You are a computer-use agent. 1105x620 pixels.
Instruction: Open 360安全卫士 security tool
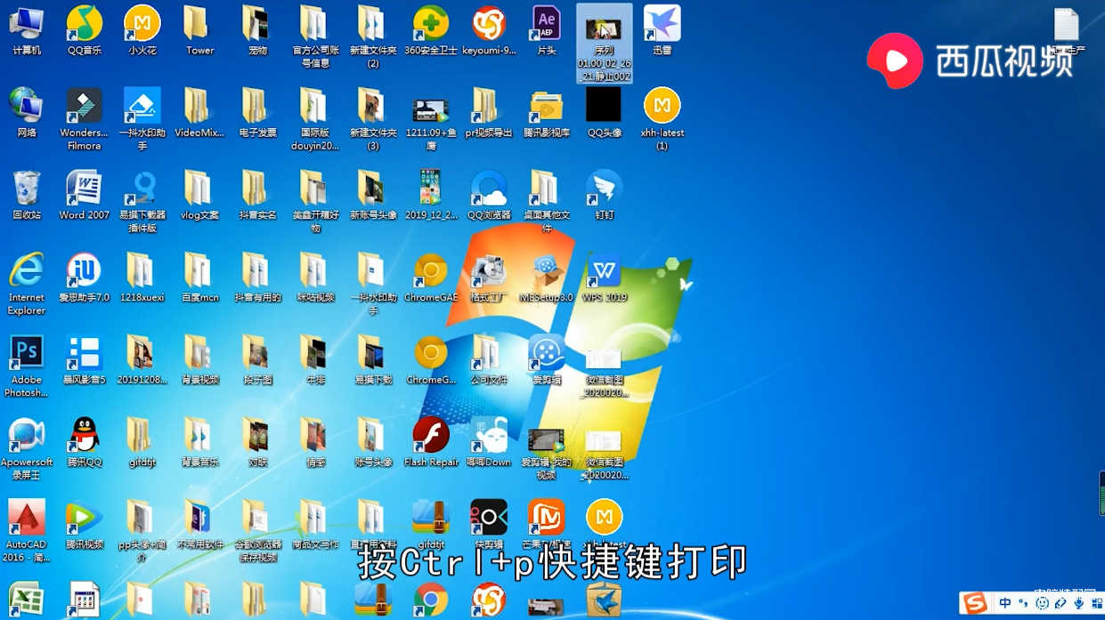[431, 27]
